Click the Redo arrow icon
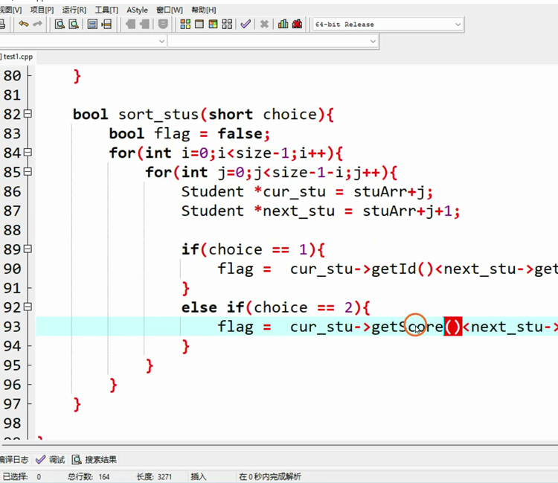This screenshot has width=558, height=483. tap(36, 25)
